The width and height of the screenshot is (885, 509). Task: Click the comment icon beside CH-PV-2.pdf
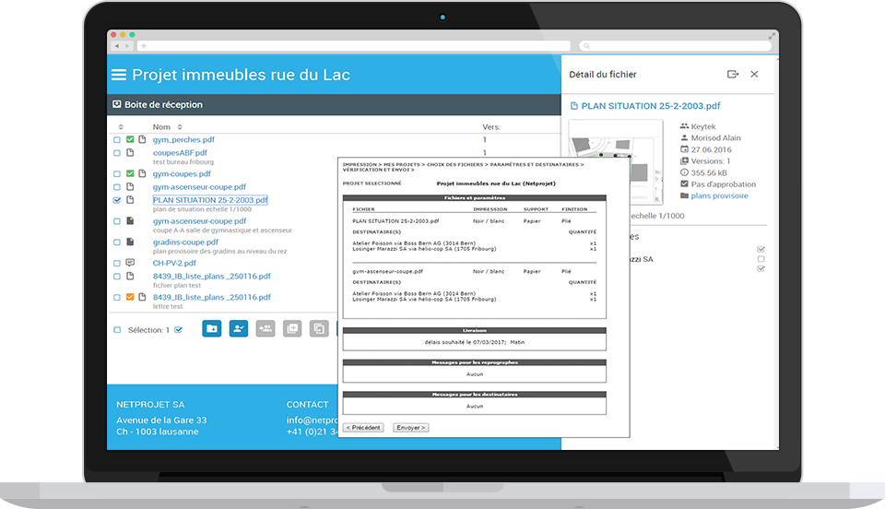130,263
